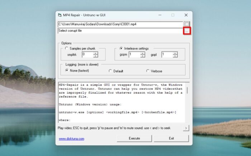This screenshot has height=156, width=251.
Task: Click the 'Play video; ESC to quit' hint text
Action: coord(114,128)
